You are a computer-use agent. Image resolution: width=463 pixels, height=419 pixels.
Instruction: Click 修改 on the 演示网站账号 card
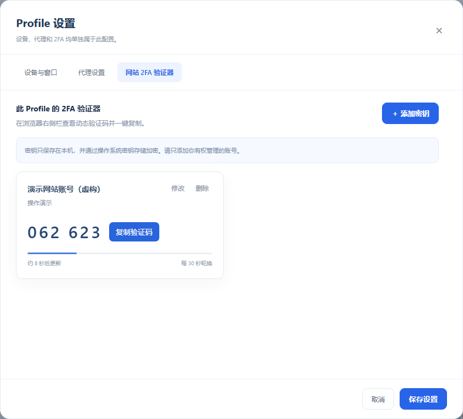[177, 189]
